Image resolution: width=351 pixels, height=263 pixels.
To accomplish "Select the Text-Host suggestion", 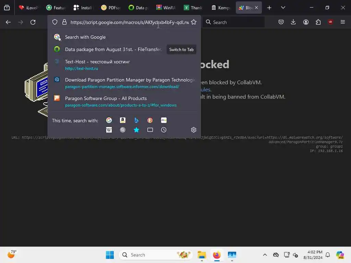I will click(x=124, y=65).
